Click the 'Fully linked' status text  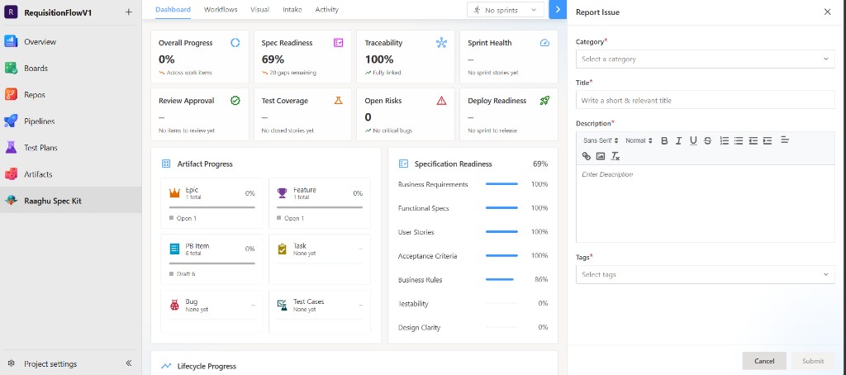click(387, 73)
